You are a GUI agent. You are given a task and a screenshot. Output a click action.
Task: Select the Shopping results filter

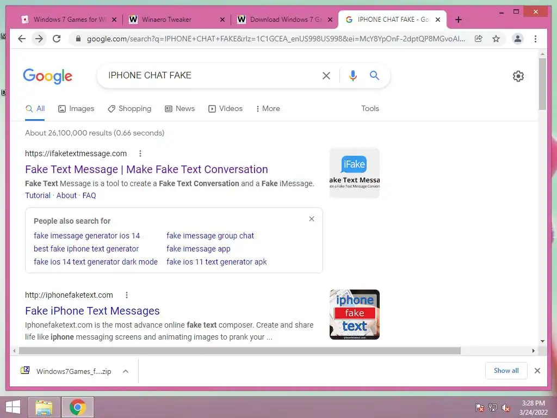point(129,108)
